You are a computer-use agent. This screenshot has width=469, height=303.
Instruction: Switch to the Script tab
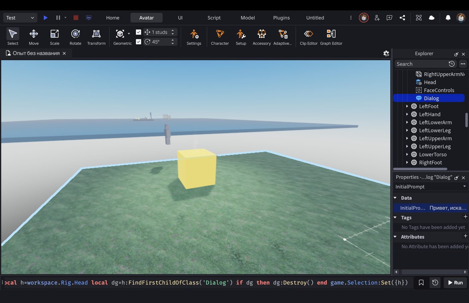pos(214,18)
